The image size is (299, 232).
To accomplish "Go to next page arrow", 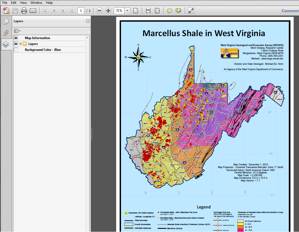I will point(63,11).
